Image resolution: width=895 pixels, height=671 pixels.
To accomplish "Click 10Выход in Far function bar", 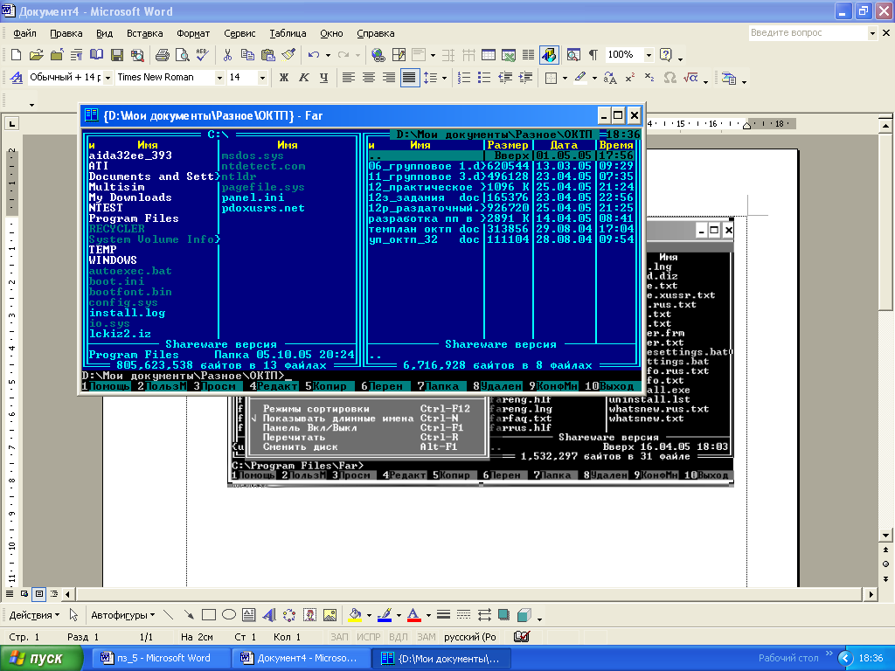I will point(611,386).
